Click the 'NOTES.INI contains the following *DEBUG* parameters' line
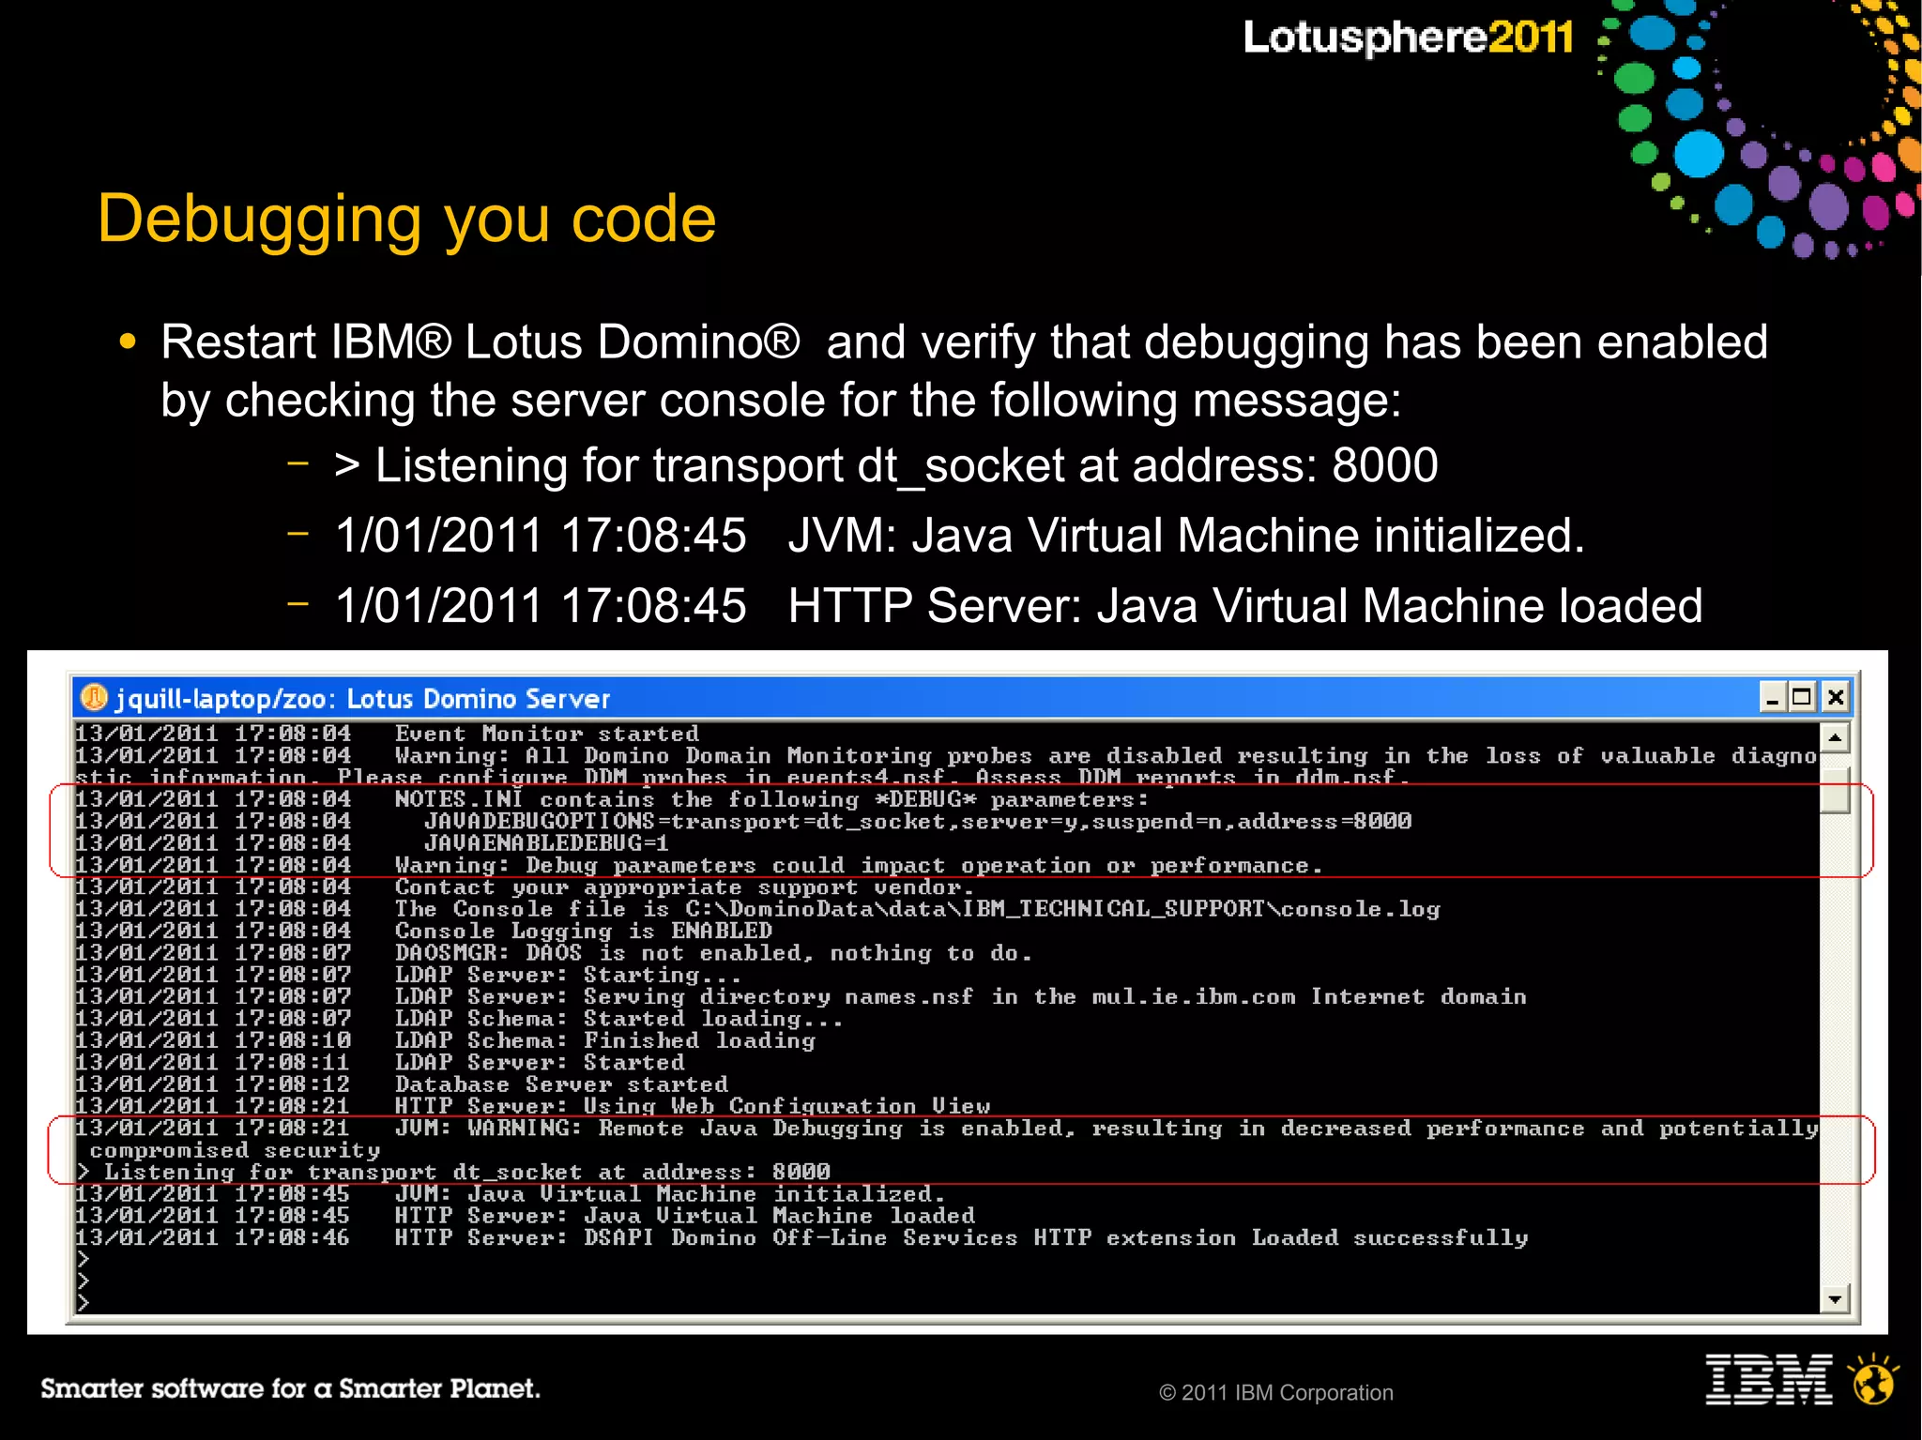The height and width of the screenshot is (1440, 1922). point(611,799)
